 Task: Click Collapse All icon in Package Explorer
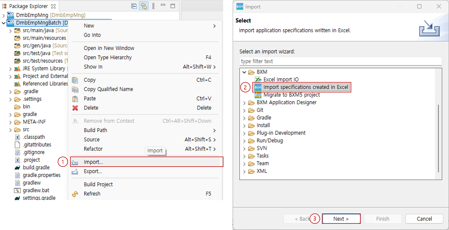pos(134,6)
